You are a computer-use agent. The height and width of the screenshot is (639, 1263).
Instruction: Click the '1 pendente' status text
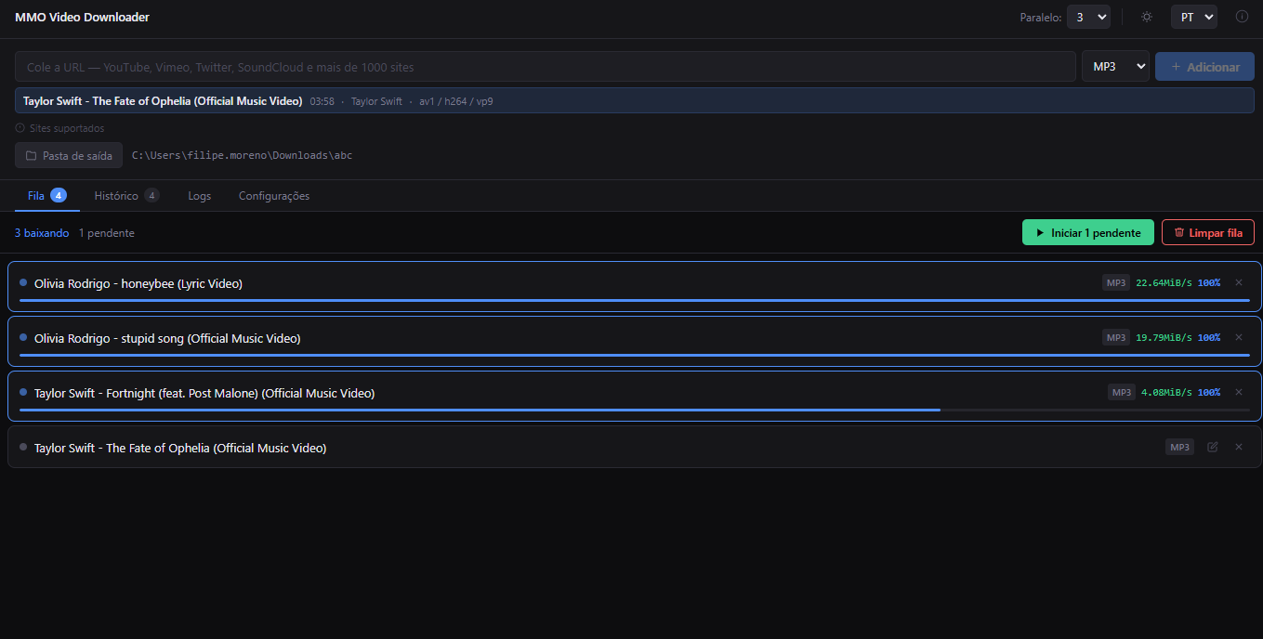click(107, 233)
